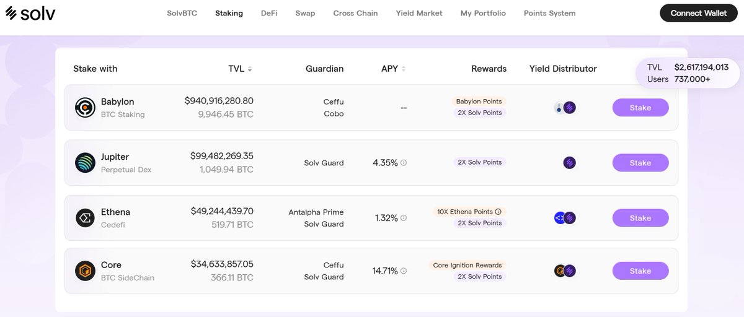Click the info icon next to 4.35% APY
The image size is (744, 317).
(404, 163)
